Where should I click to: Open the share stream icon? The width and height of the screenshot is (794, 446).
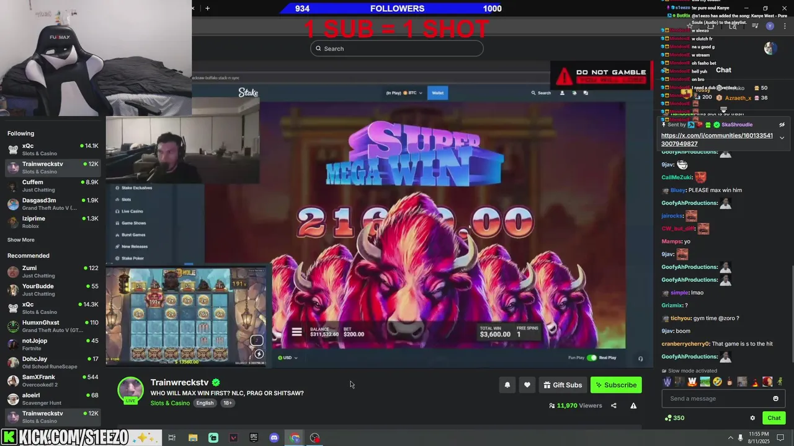(613, 406)
